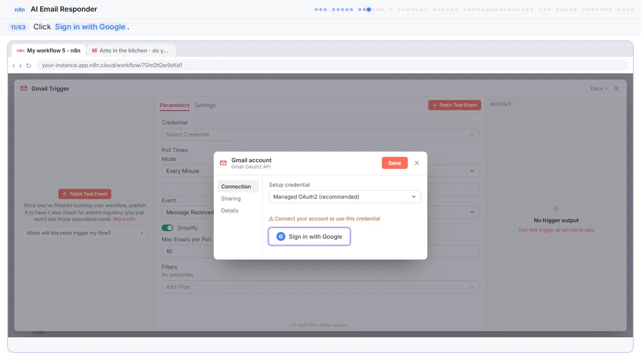Switch to the Sharing section
The height and width of the screenshot is (360, 641).
tap(231, 198)
